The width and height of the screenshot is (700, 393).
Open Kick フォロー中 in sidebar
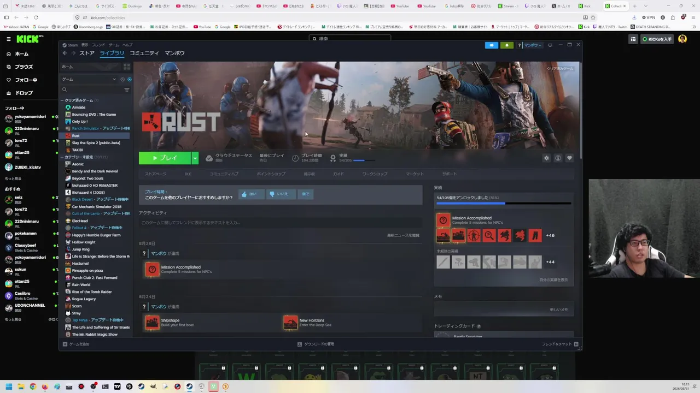21,80
